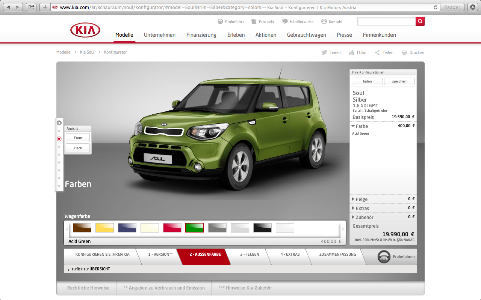Image resolution: width=481 pixels, height=300 pixels.
Task: Show the Heck rear view
Action: pyautogui.click(x=78, y=148)
